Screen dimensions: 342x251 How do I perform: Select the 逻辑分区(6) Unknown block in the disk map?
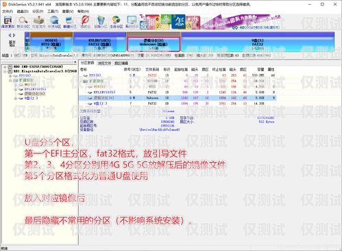(x=154, y=42)
